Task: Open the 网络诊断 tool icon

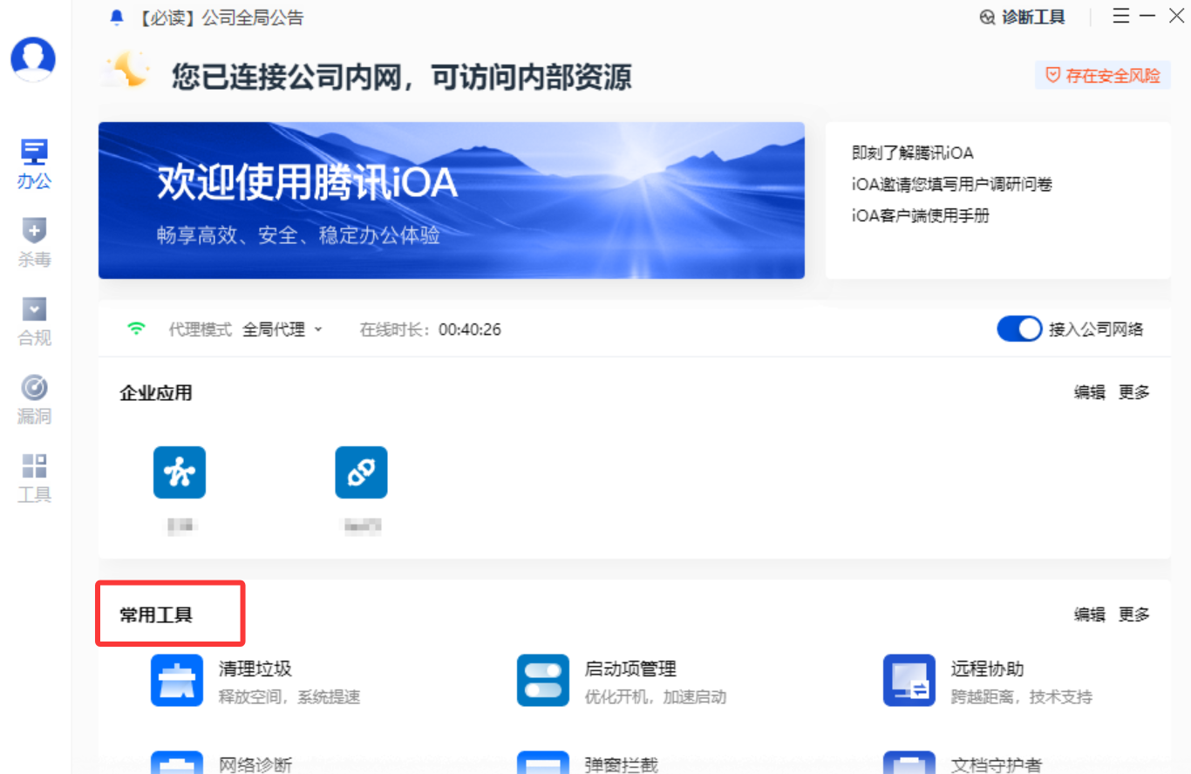Action: pos(177,762)
